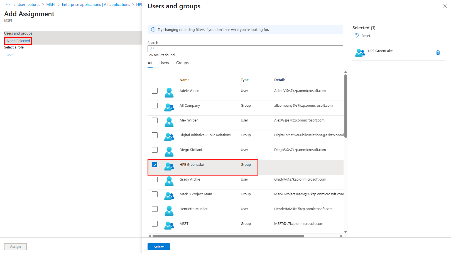Open the more options ellipsis near Add Assignment
Image resolution: width=451 pixels, height=253 pixels.
click(x=63, y=14)
